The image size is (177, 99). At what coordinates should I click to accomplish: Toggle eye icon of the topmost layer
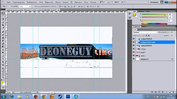tap(134, 39)
